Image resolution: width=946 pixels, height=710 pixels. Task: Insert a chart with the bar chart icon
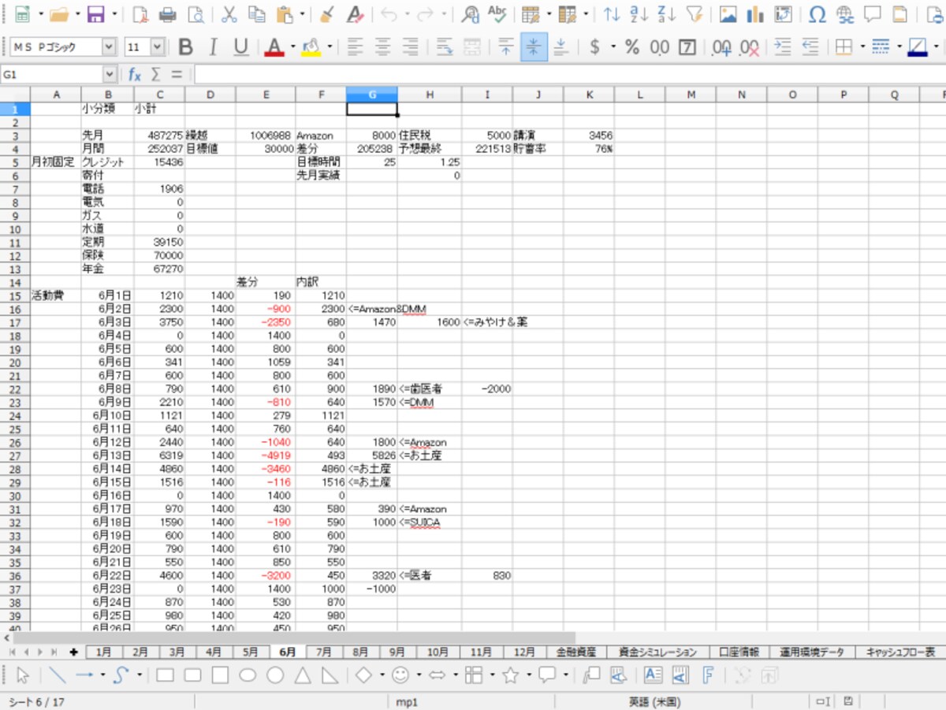coord(755,14)
